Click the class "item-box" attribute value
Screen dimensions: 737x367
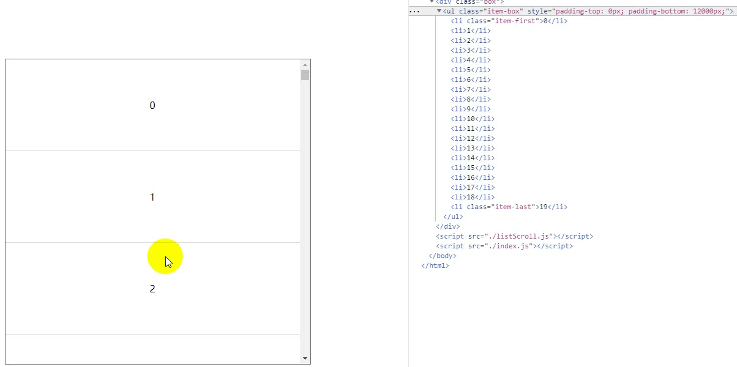(503, 11)
